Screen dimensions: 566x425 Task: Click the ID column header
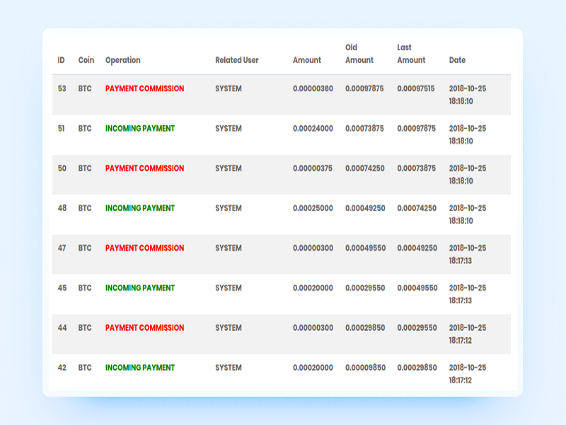(62, 60)
